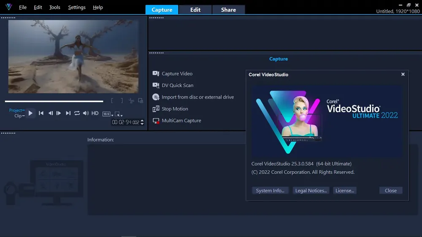Screen dimensions: 422x237
Task: Switch to the Edit tab
Action: click(195, 10)
